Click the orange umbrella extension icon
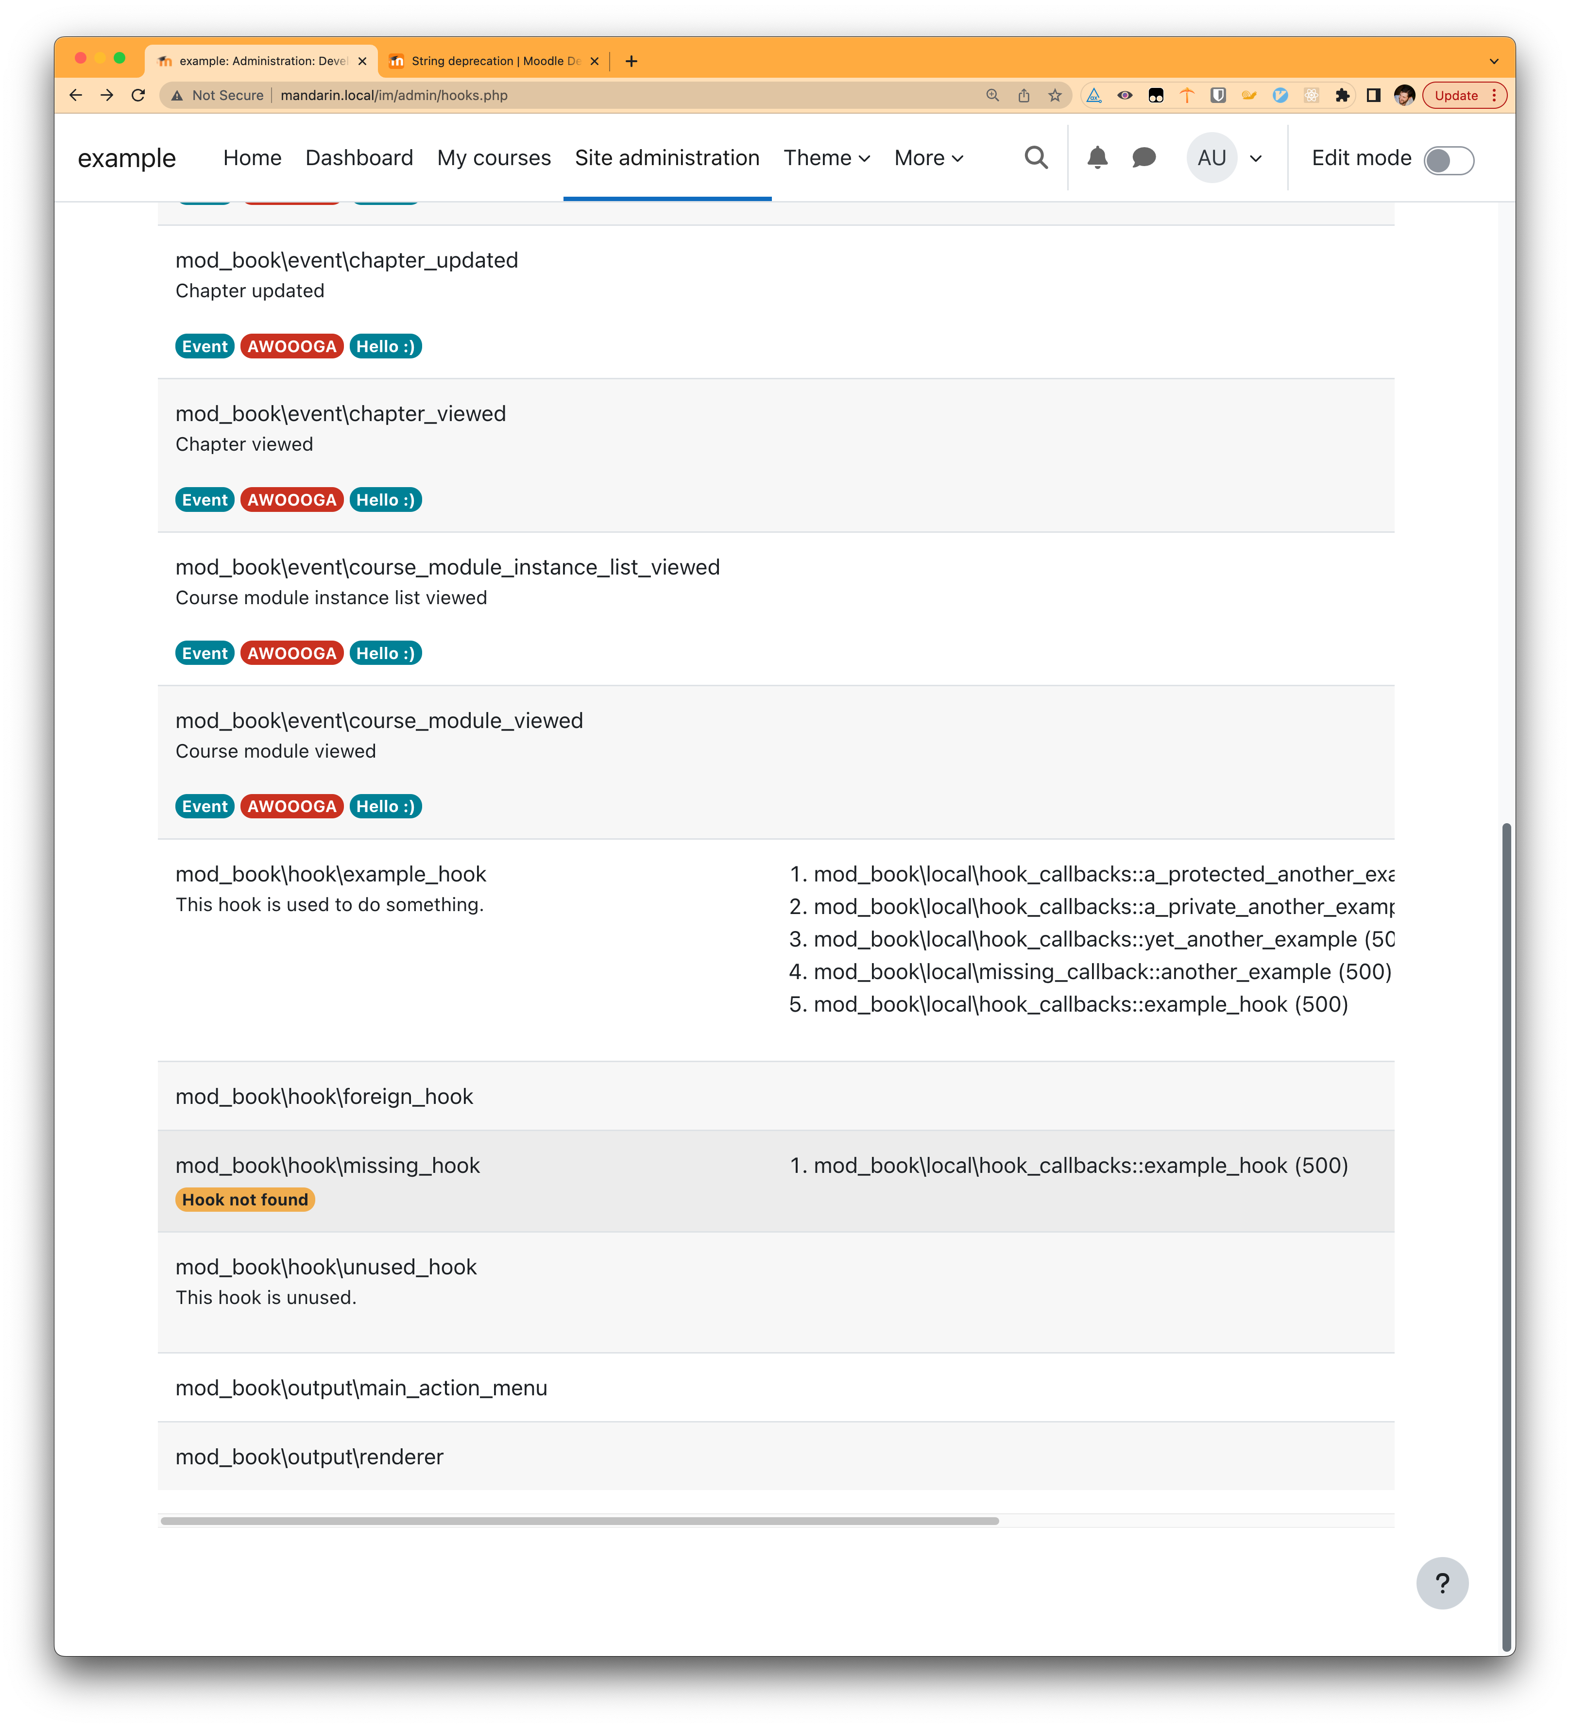This screenshot has width=1570, height=1728. tap(1187, 95)
